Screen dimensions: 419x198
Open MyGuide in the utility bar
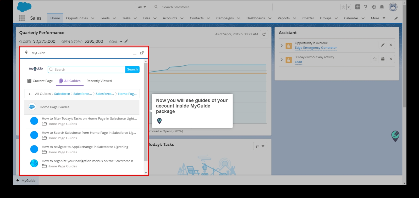click(26, 180)
